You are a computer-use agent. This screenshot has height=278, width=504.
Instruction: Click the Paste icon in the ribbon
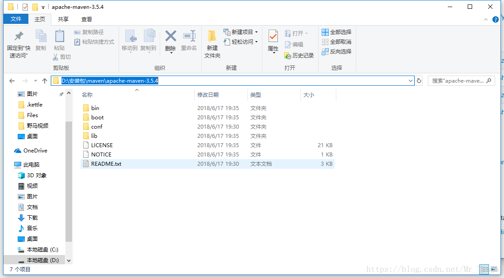(59, 36)
